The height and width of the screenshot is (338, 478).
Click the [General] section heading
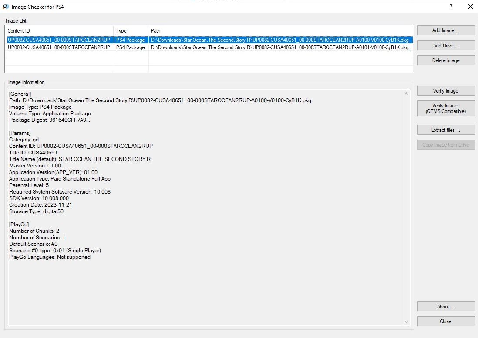(x=20, y=94)
